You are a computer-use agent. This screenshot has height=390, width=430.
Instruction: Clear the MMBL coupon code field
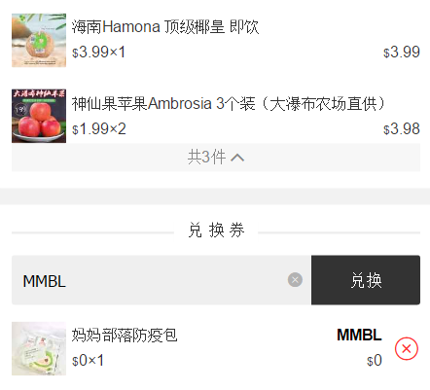click(x=295, y=280)
